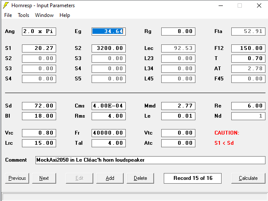Viewport: 268px width, 201px height.
Task: Click the S1 field with 20.27
Action: point(39,48)
